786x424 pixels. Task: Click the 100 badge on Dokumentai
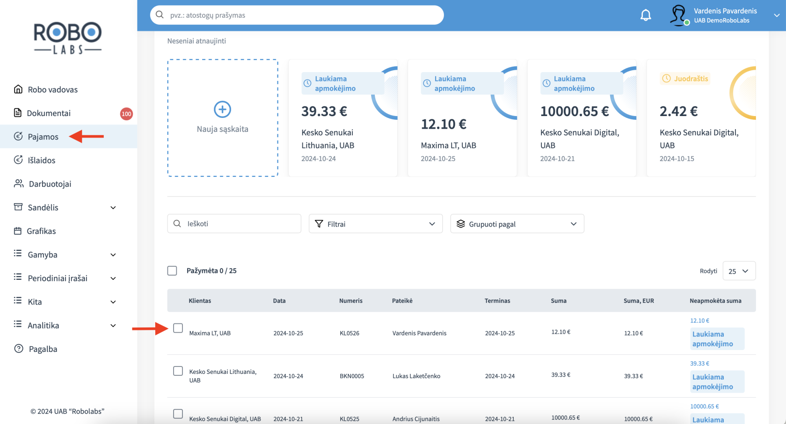coord(126,114)
